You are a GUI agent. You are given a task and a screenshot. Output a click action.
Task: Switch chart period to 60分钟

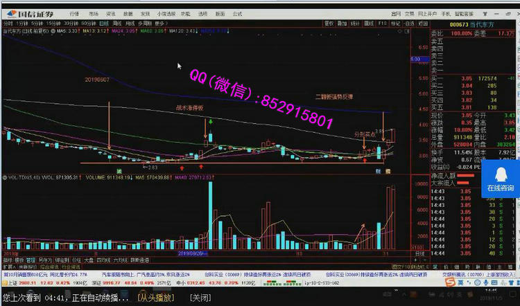coord(89,23)
